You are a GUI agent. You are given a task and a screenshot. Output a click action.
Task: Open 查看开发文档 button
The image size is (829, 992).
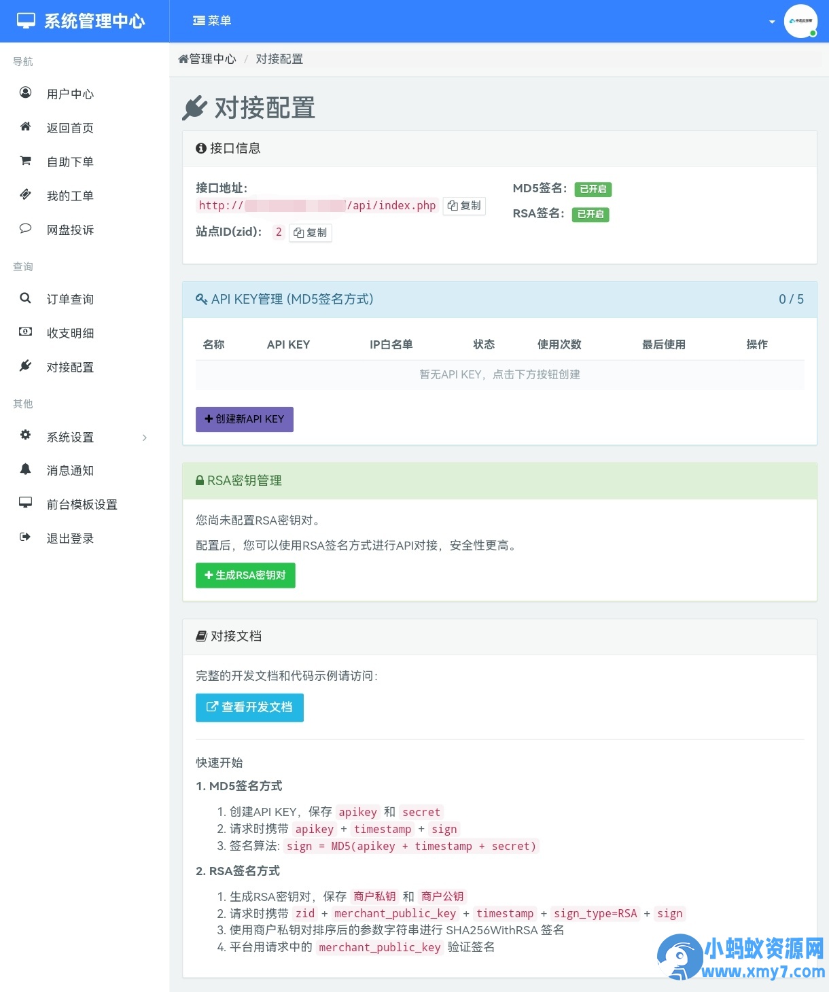click(249, 707)
